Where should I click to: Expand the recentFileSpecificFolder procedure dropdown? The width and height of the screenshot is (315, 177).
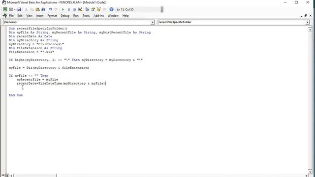[x=307, y=22]
